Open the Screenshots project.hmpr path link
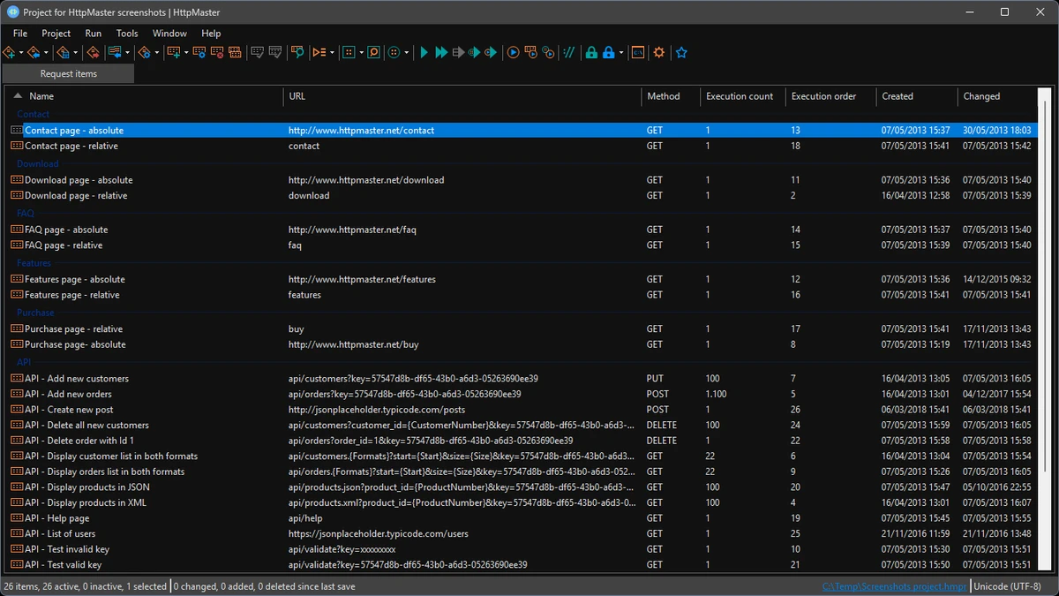Image resolution: width=1059 pixels, height=596 pixels. pos(895,586)
